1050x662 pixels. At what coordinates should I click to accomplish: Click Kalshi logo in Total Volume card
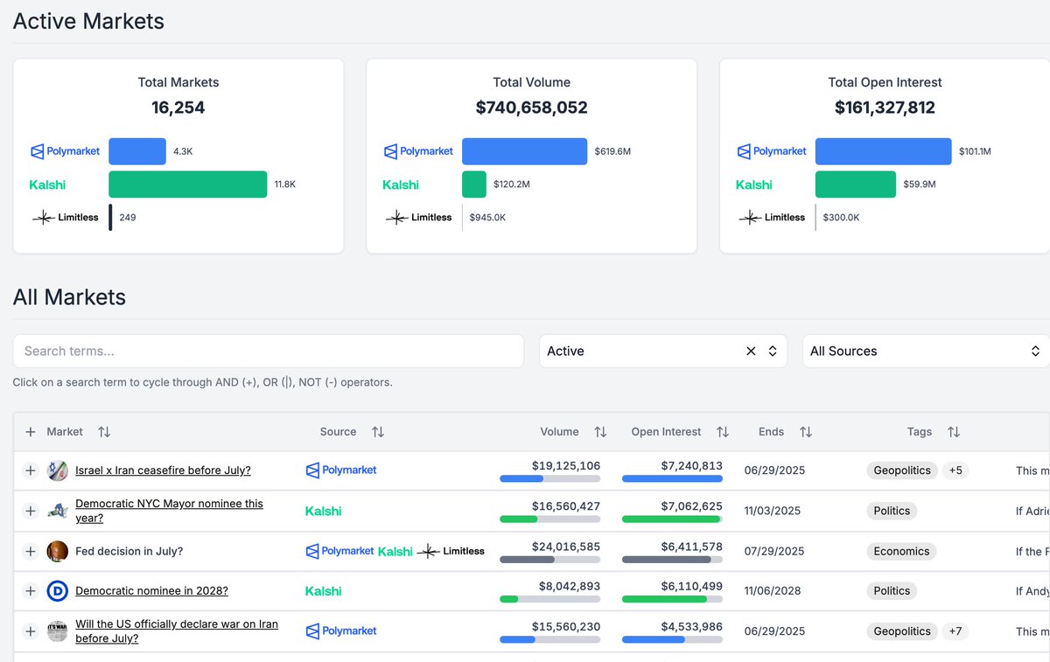click(401, 185)
